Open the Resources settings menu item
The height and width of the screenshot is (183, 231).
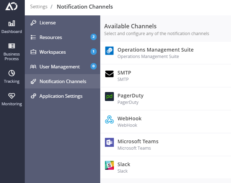tap(63, 37)
